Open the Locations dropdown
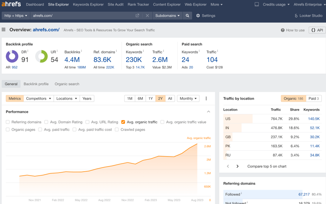The height and width of the screenshot is (204, 326). [67, 98]
